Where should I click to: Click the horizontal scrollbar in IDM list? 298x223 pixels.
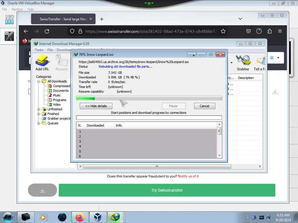157,166
